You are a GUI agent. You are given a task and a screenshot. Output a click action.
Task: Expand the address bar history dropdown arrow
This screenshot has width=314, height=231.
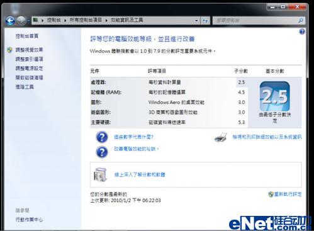coord(196,21)
